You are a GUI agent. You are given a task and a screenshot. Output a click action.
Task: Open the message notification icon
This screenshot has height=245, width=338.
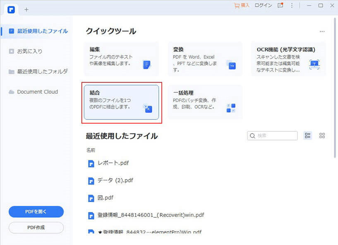[x=280, y=5]
